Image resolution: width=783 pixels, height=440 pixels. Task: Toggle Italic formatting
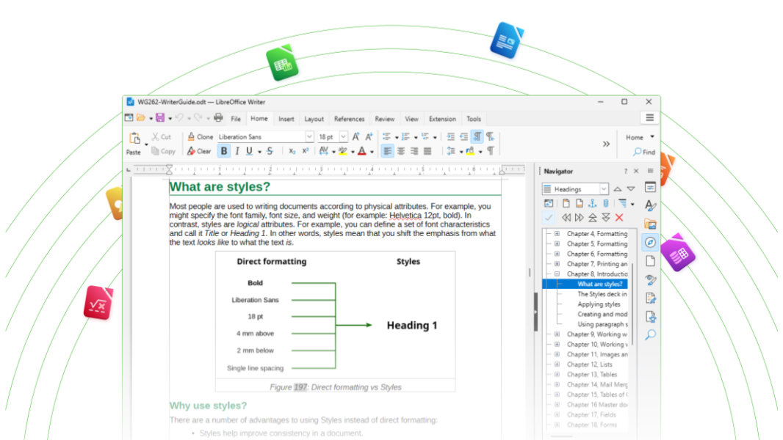click(x=237, y=151)
